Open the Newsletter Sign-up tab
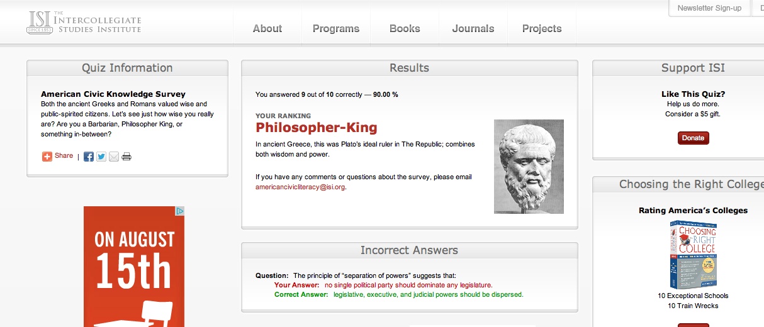 [x=709, y=8]
